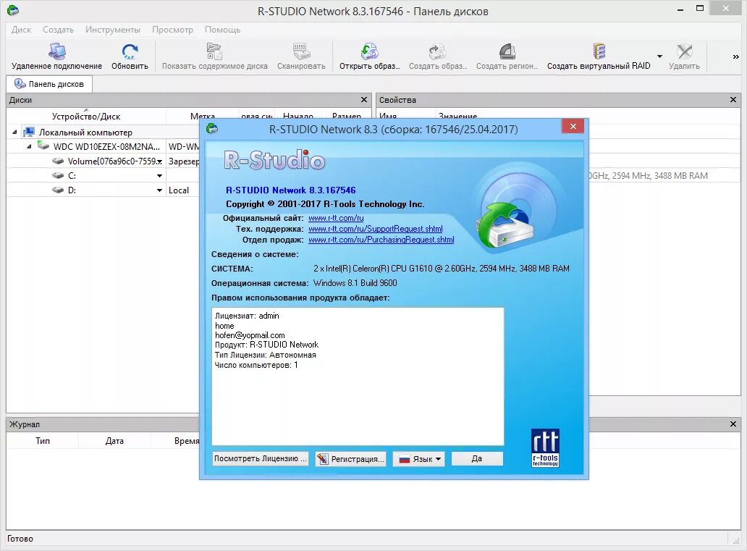
Task: Open the virtual RAID dropdown arrow
Action: click(x=660, y=56)
